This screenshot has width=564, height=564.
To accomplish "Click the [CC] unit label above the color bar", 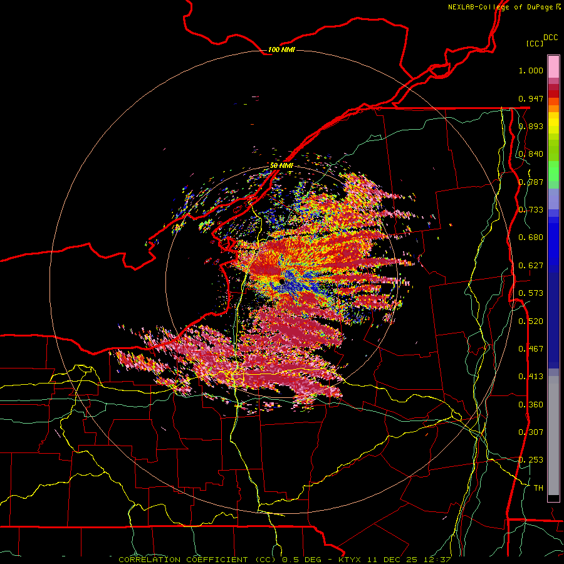I will pyautogui.click(x=535, y=43).
